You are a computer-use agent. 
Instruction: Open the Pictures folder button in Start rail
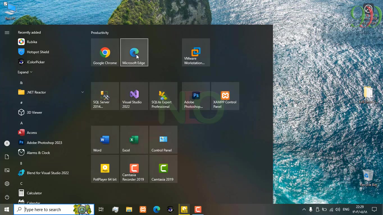[x=7, y=170]
